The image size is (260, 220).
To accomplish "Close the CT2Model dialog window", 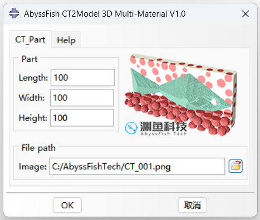I will 246,14.
